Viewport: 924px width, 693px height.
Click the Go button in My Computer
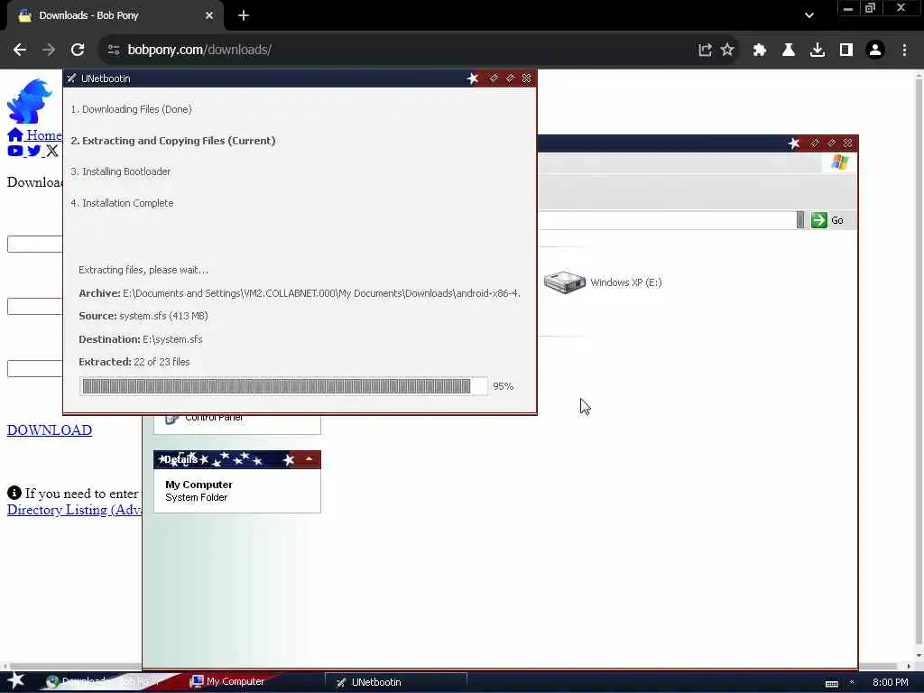tap(827, 220)
